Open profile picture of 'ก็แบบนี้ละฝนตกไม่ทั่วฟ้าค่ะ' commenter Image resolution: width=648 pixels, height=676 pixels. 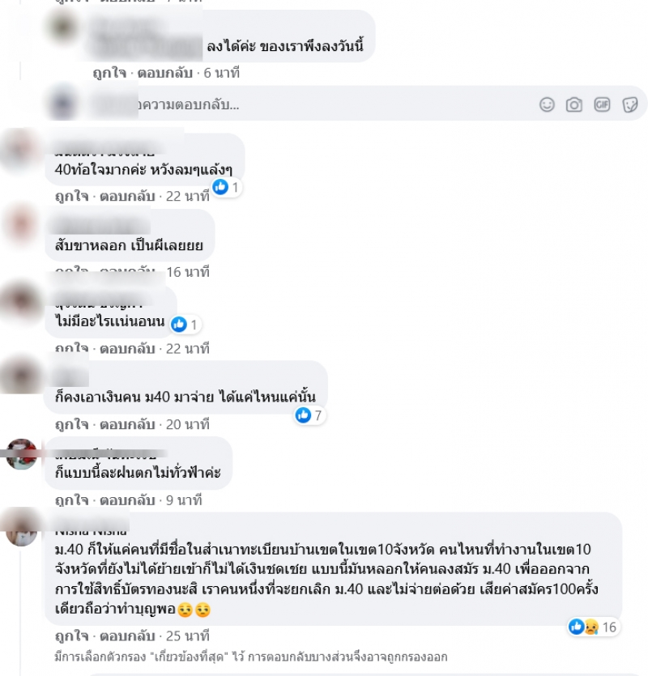22,454
